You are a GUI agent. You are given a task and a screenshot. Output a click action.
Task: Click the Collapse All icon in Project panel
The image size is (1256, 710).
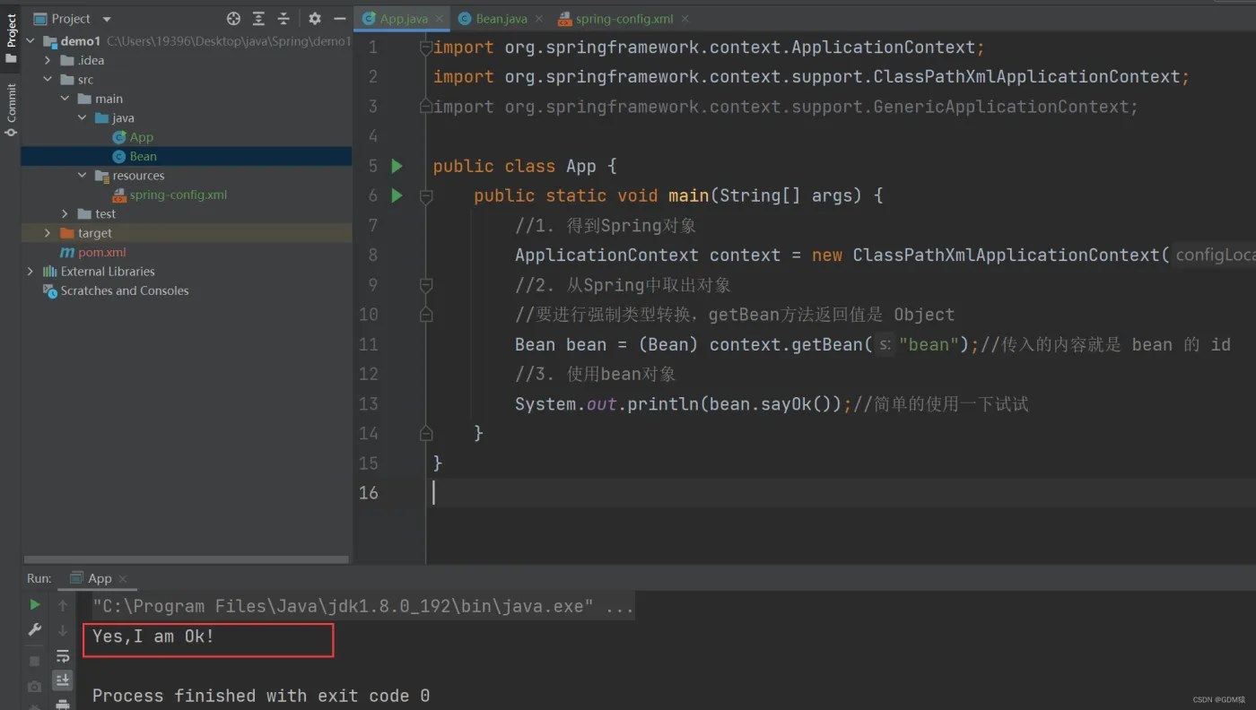click(x=283, y=18)
